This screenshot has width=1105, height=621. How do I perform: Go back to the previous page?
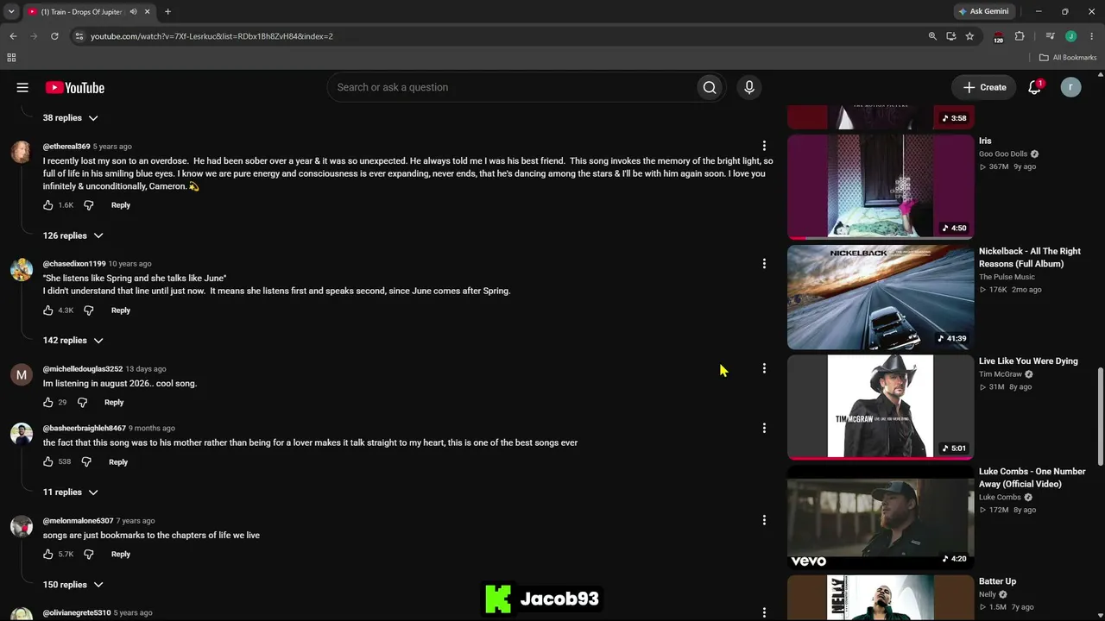(x=13, y=36)
